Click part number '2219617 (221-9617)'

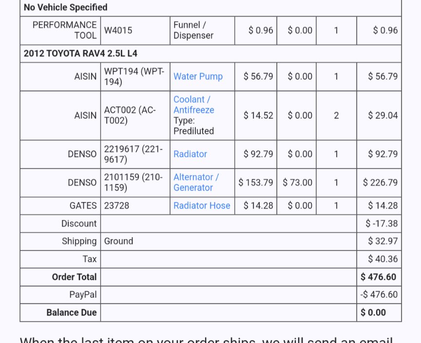134,154
